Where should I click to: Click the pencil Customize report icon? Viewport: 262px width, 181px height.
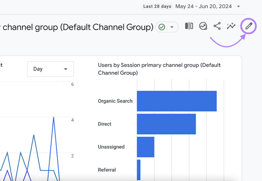pos(249,26)
